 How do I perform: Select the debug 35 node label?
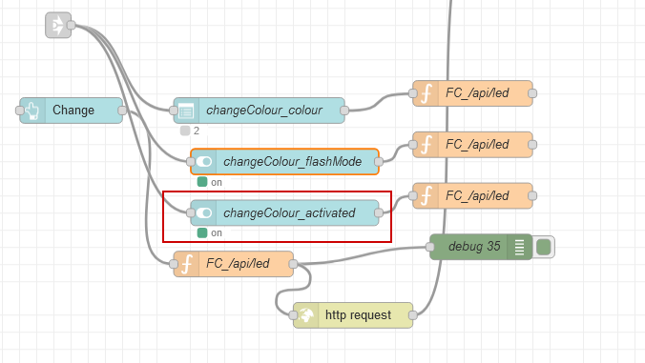[x=474, y=247]
